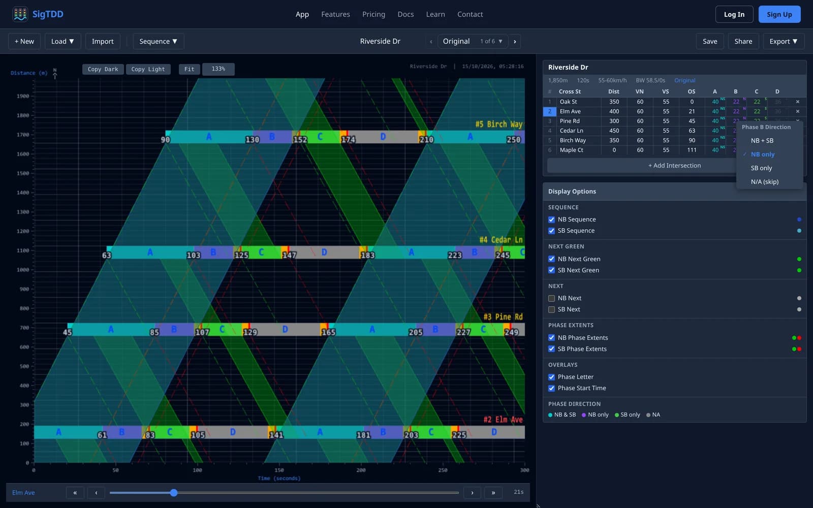The image size is (813, 508).
Task: Disable NB Next Green checkbox
Action: (551, 259)
